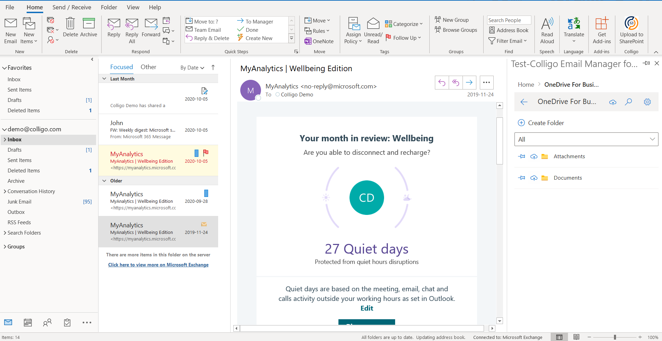Screen dimensions: 662x341
Task: Click link to view more on Exchange
Action: click(158, 265)
